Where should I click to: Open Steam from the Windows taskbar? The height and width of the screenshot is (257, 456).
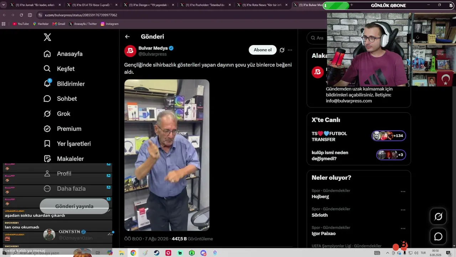[x=156, y=253]
